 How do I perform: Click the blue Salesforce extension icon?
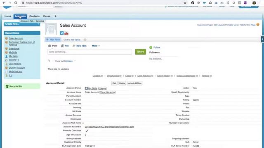[x=204, y=3]
